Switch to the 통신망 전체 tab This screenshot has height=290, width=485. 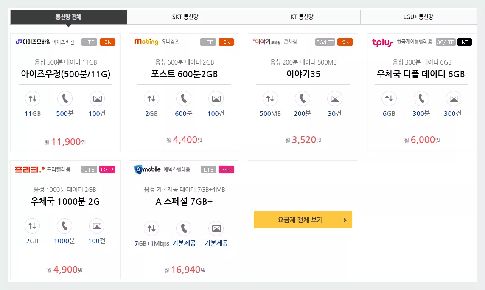click(x=68, y=17)
